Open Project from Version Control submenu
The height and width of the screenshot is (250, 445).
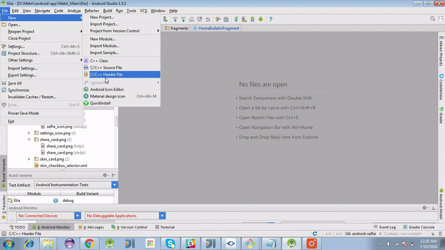click(121, 31)
